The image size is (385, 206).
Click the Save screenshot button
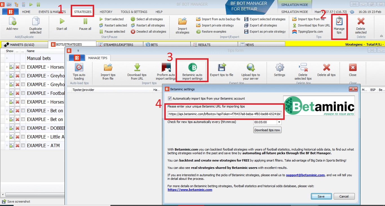point(16,201)
